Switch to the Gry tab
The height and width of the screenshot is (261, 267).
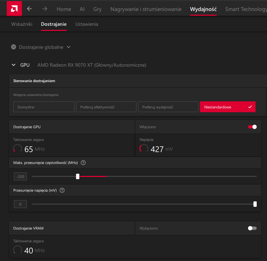coord(97,9)
